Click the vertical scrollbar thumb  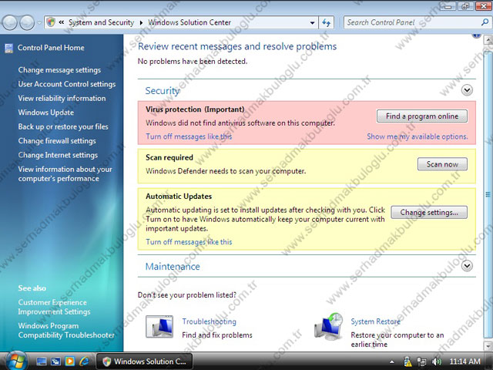coord(488,194)
